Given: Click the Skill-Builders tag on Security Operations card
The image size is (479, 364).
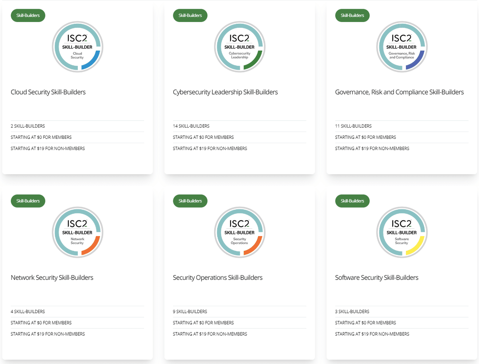Looking at the screenshot, I should 190,201.
